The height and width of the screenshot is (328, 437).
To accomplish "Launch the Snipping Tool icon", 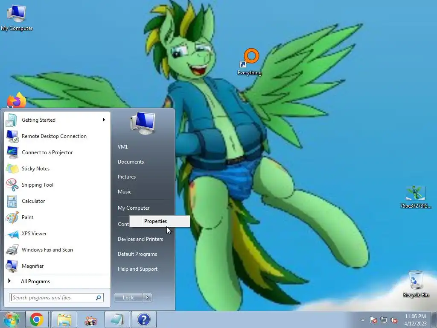I will click(x=12, y=185).
